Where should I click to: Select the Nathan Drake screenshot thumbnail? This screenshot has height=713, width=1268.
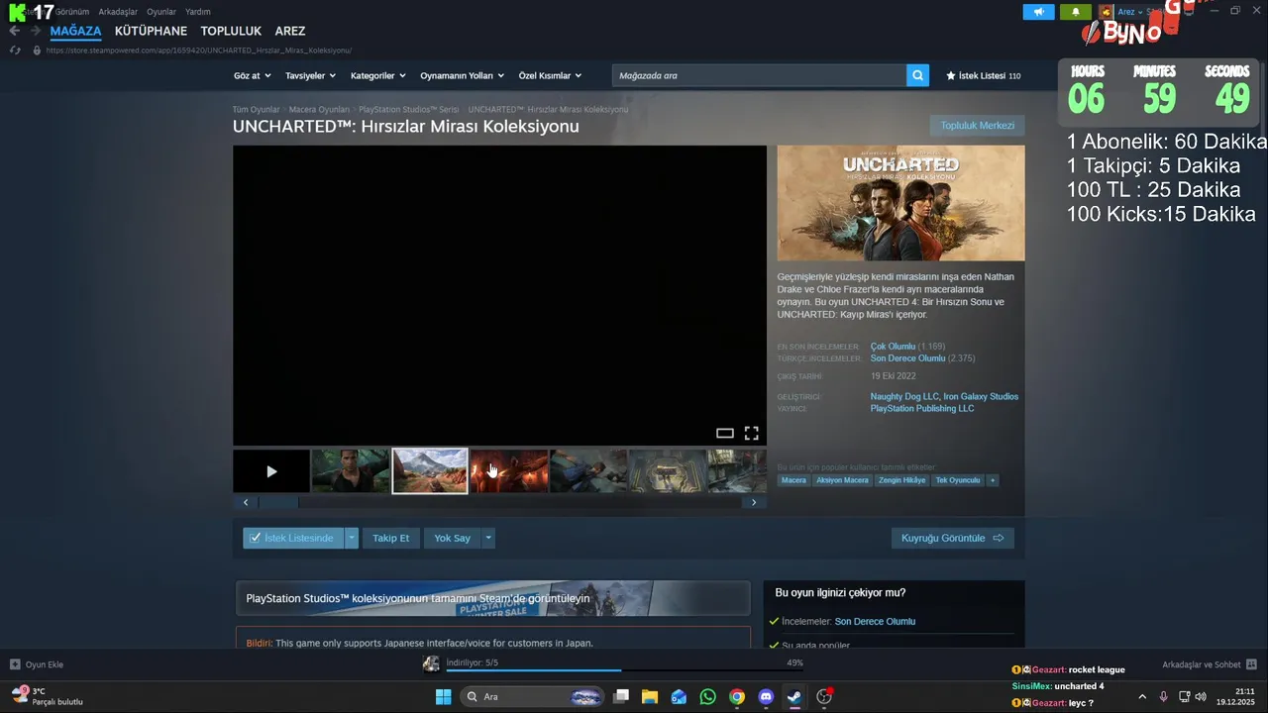(351, 471)
